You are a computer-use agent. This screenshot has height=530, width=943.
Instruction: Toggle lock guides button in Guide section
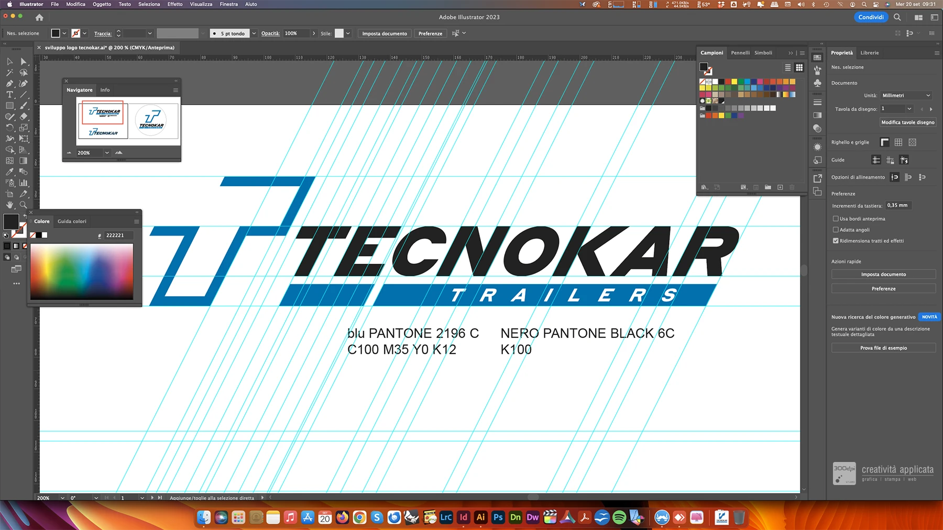pyautogui.click(x=890, y=160)
